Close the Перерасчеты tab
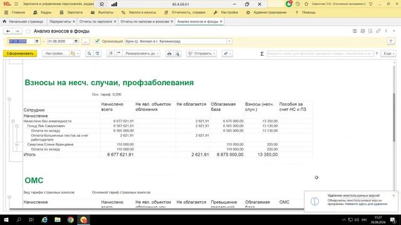 coord(74,22)
